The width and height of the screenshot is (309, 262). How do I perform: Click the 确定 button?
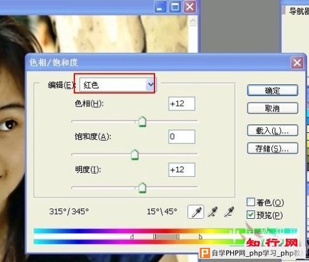(273, 90)
